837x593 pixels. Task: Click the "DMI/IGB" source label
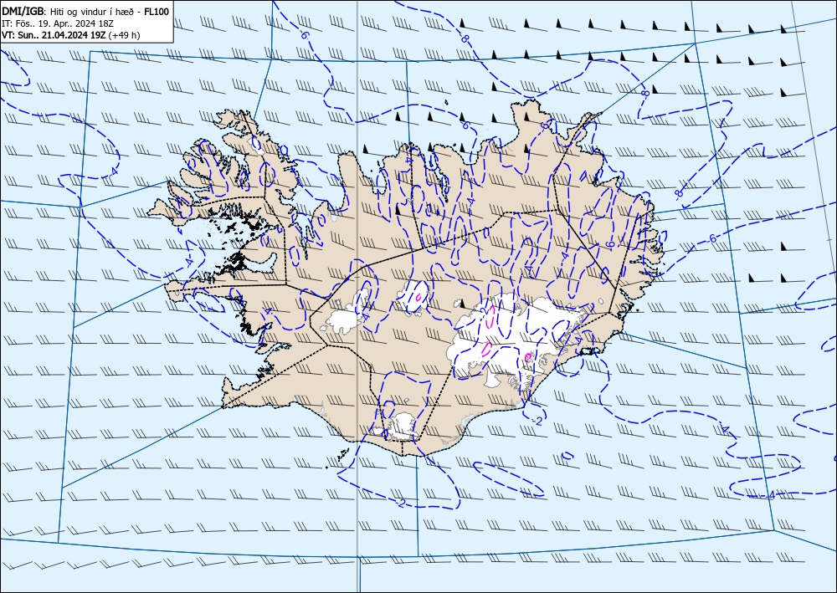[x=23, y=11]
